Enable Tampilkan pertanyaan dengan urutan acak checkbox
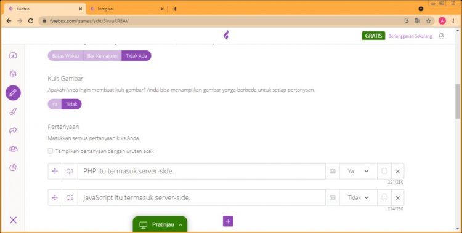 [x=51, y=151]
